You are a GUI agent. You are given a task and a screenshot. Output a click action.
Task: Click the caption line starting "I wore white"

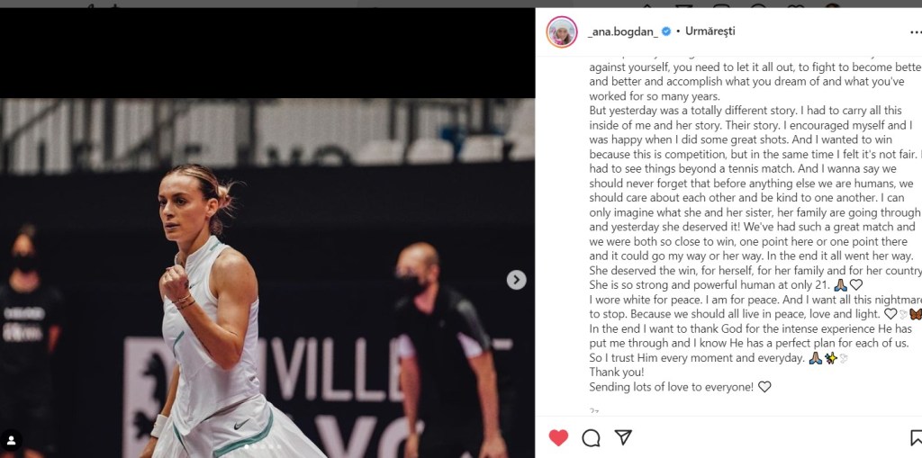[x=755, y=300]
